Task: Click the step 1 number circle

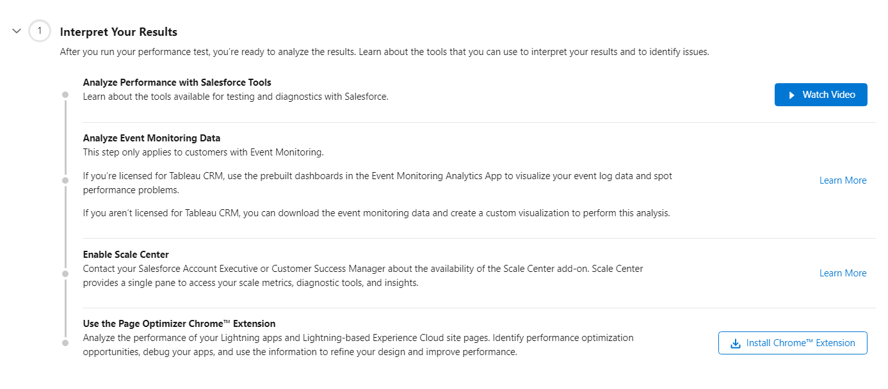Action: tap(40, 31)
